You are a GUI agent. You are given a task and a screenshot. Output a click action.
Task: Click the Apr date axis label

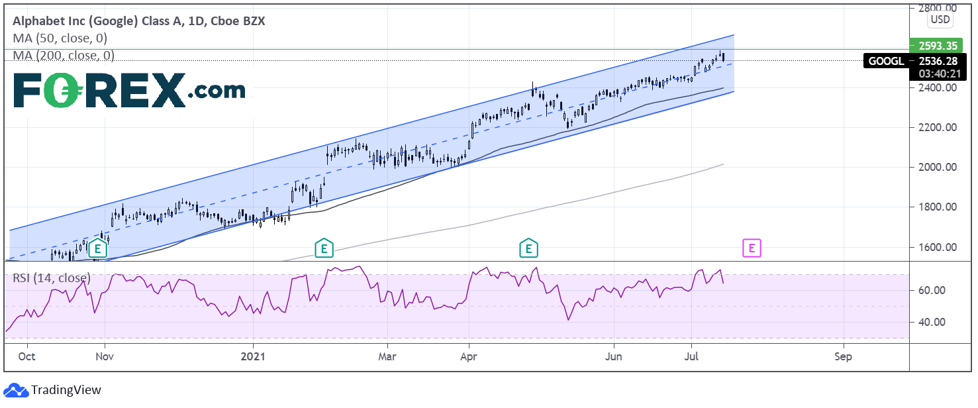[469, 356]
